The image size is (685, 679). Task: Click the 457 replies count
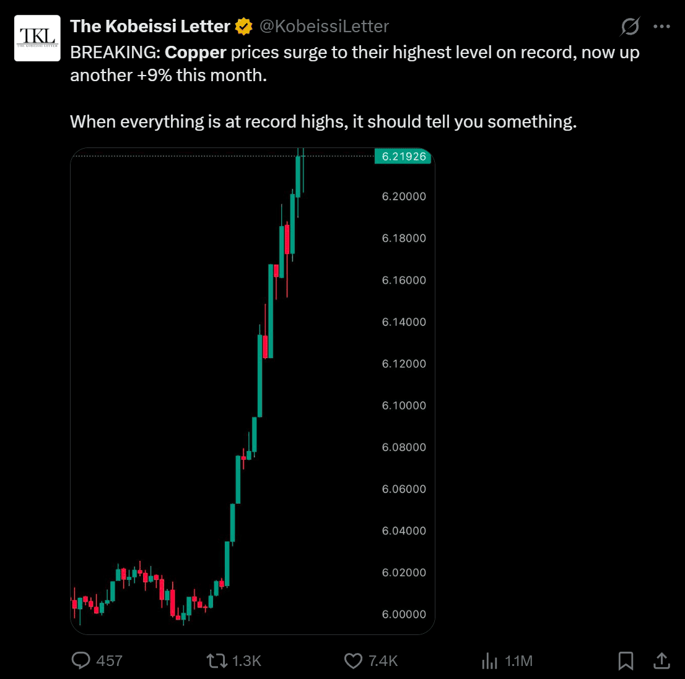pos(110,661)
